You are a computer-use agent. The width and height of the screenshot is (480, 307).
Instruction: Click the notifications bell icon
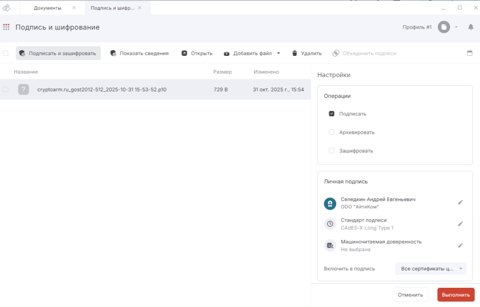pos(471,27)
